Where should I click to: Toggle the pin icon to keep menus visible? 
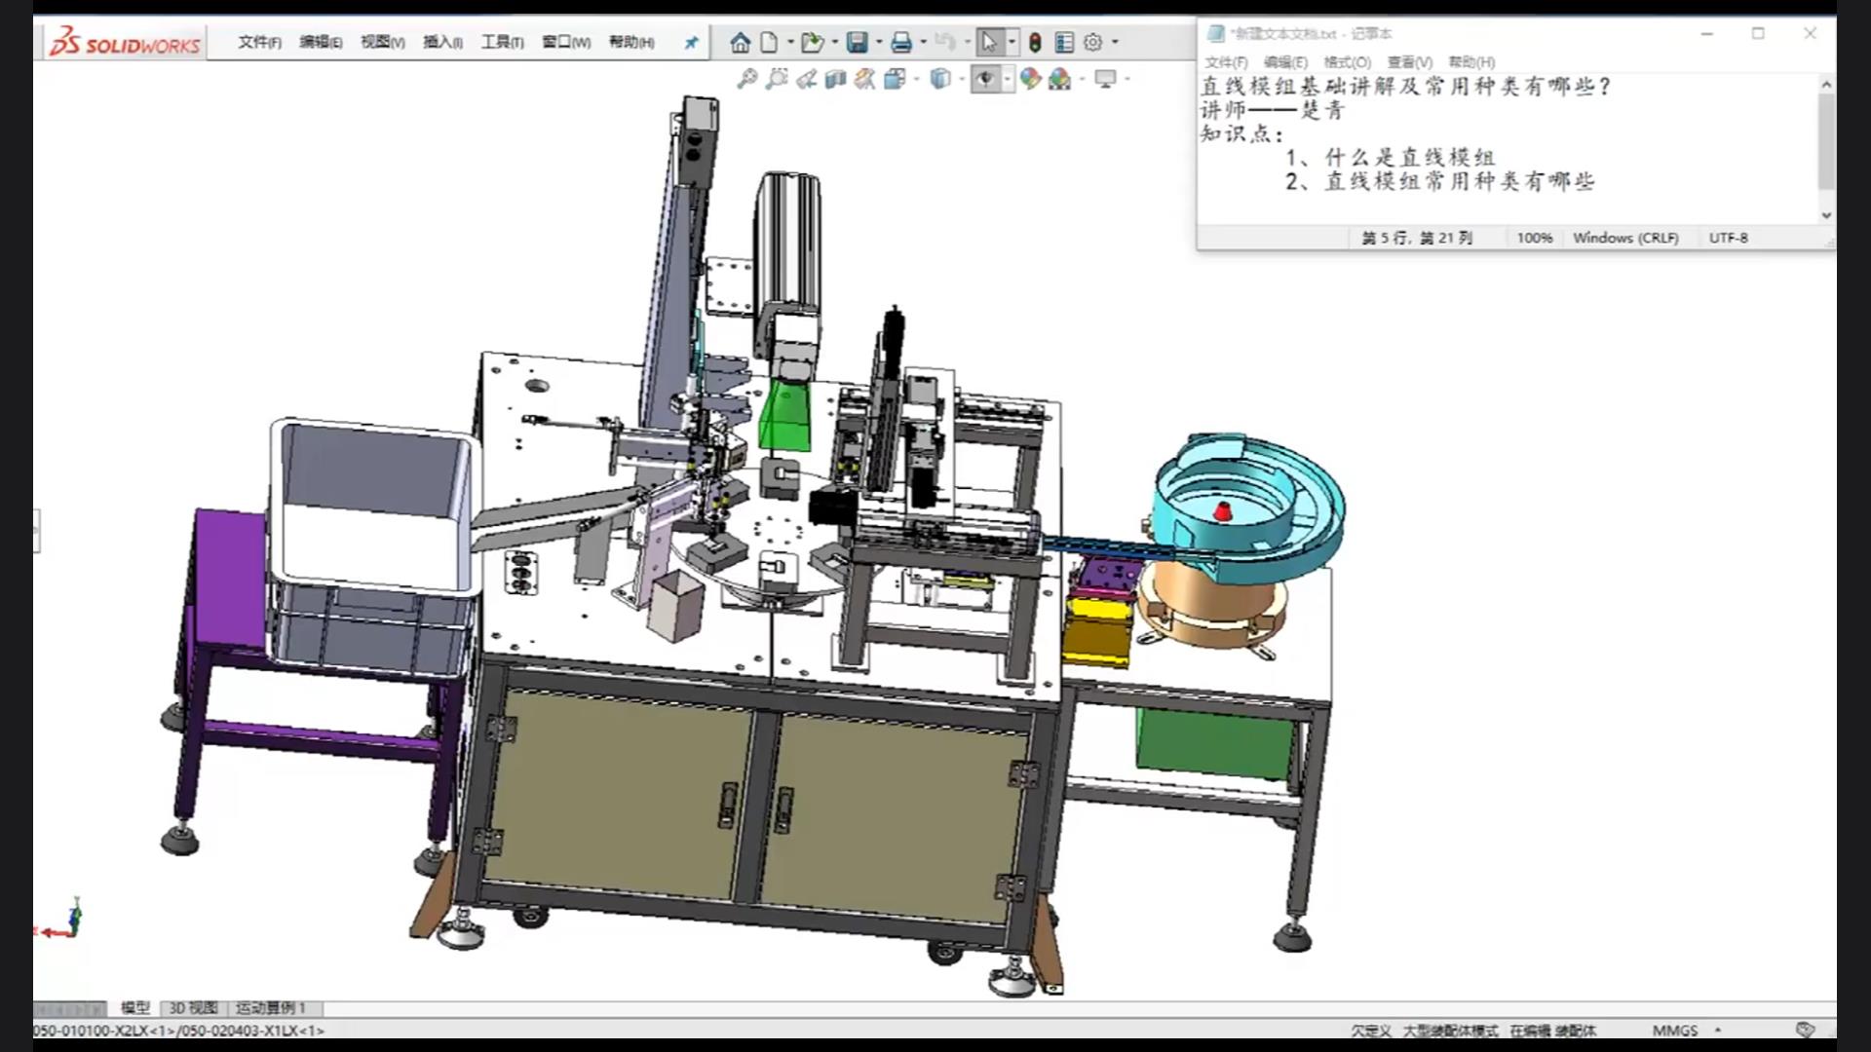[x=691, y=43]
